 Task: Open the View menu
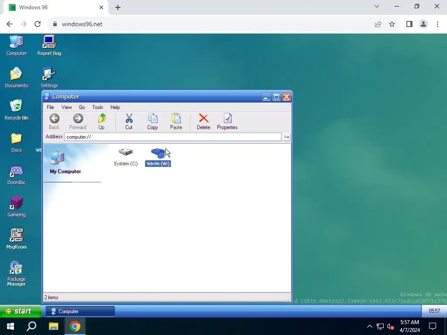click(66, 107)
